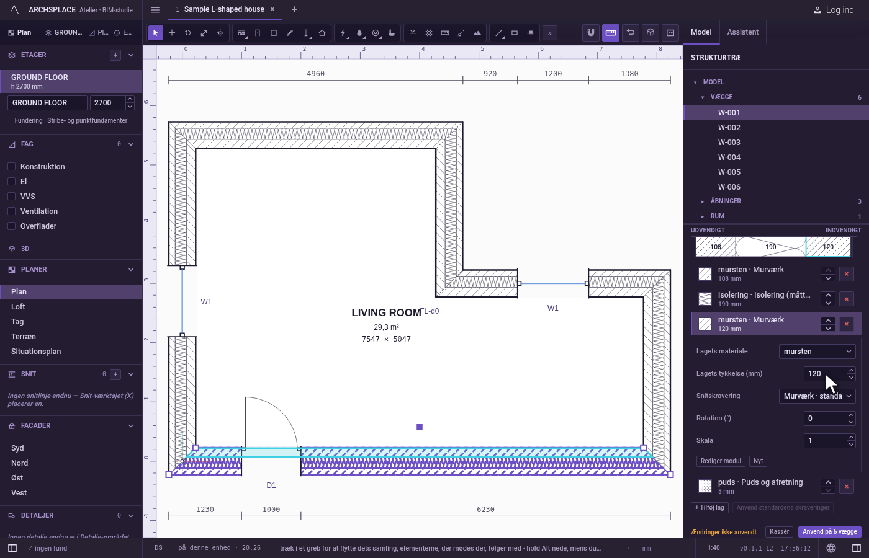Image resolution: width=869 pixels, height=558 pixels.
Task: Click the language globe icon
Action: [831, 548]
